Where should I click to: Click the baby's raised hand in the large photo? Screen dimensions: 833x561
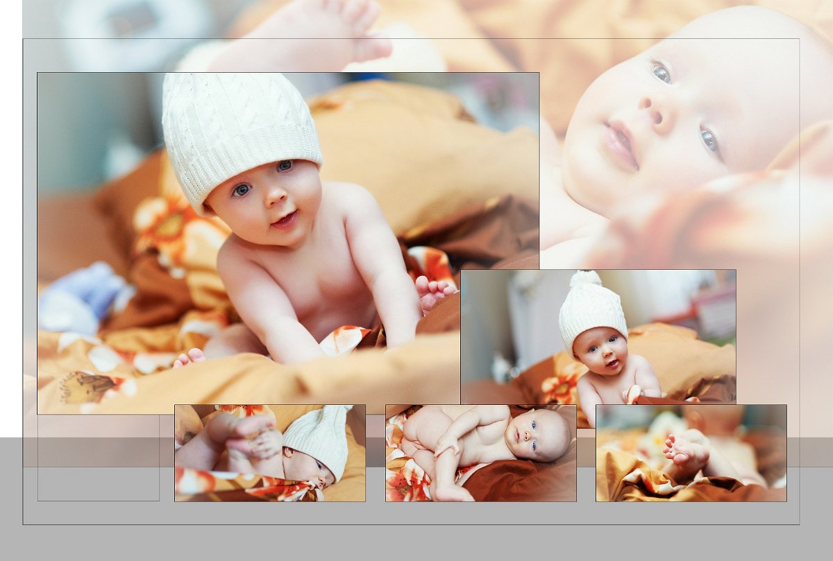click(x=434, y=290)
